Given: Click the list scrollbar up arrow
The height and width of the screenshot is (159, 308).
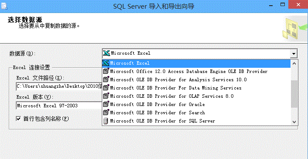Looking at the screenshot, I should 294,63.
